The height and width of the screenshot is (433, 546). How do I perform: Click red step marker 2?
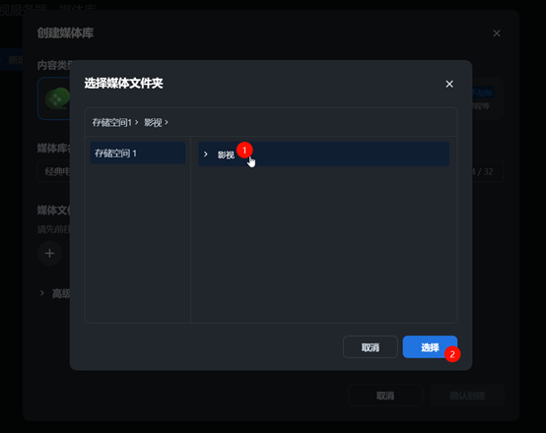[x=452, y=354]
